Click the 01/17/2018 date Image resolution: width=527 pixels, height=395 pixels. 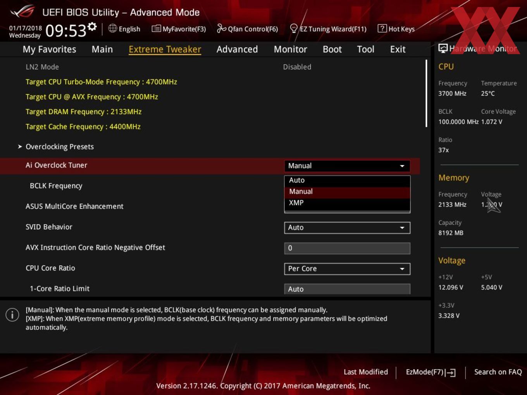25,28
